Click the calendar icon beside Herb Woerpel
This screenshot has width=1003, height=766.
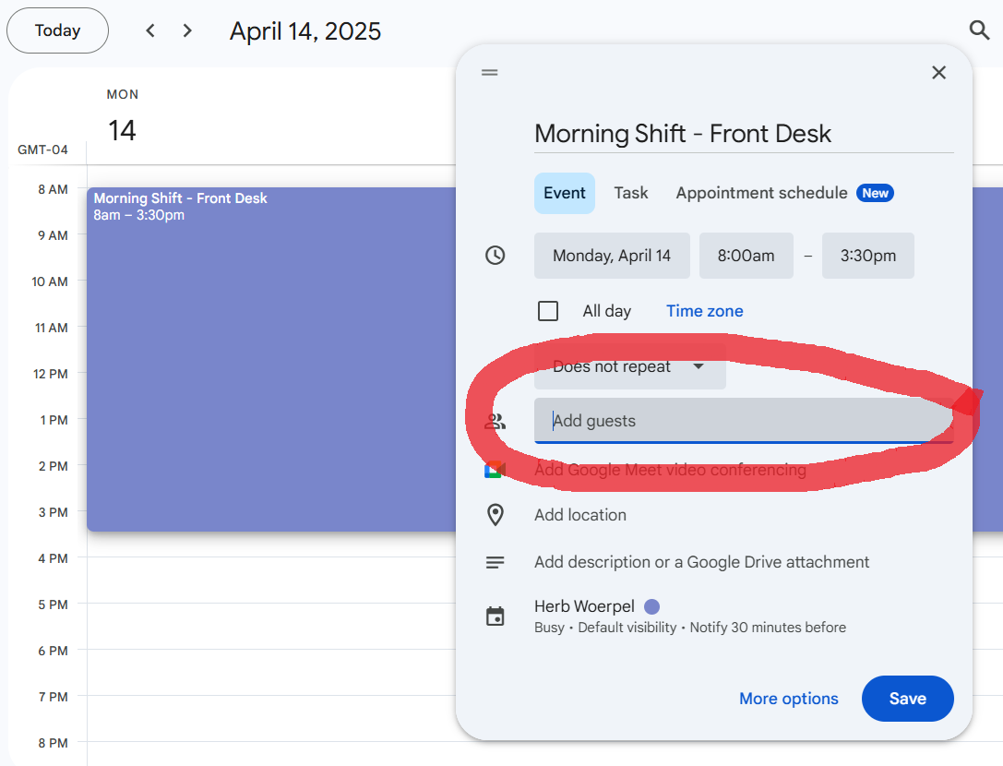pos(496,616)
